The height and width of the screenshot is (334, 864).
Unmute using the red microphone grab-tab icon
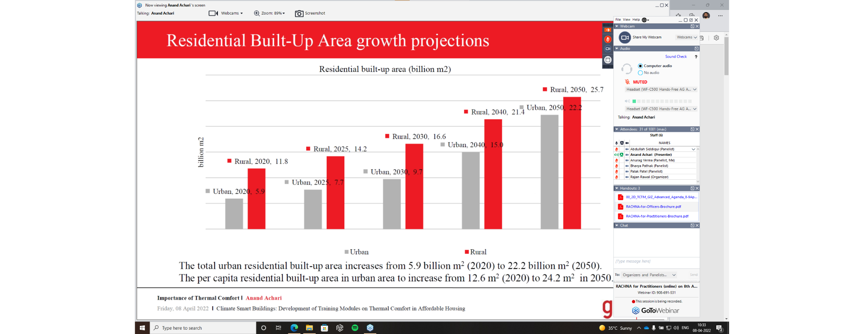point(608,39)
